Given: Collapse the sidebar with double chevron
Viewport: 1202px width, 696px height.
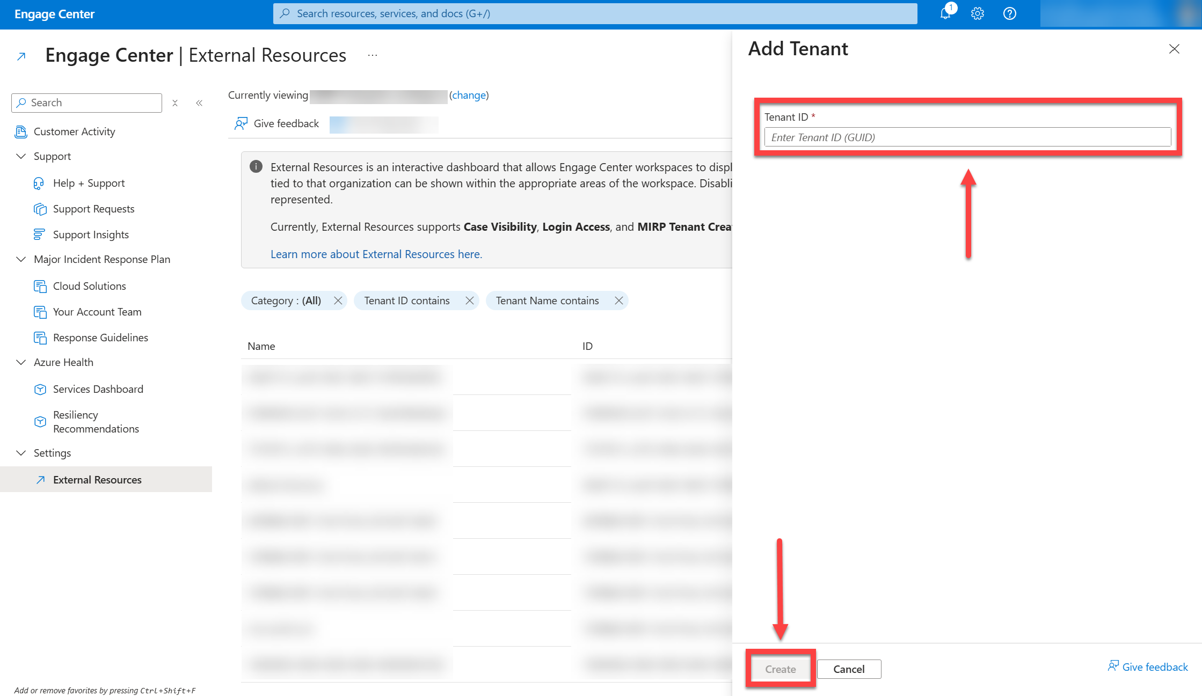Looking at the screenshot, I should pyautogui.click(x=199, y=103).
